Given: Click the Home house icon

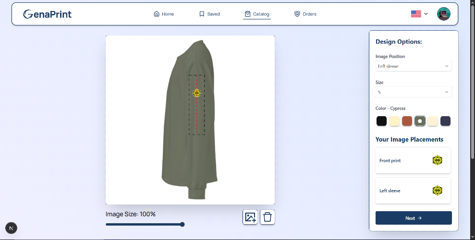Looking at the screenshot, I should 156,14.
